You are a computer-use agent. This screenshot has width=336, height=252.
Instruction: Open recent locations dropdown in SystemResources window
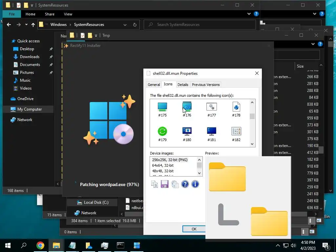click(x=26, y=25)
